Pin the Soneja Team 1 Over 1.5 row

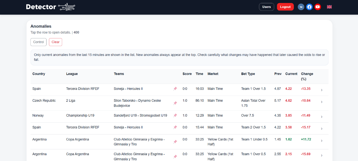click(x=175, y=89)
